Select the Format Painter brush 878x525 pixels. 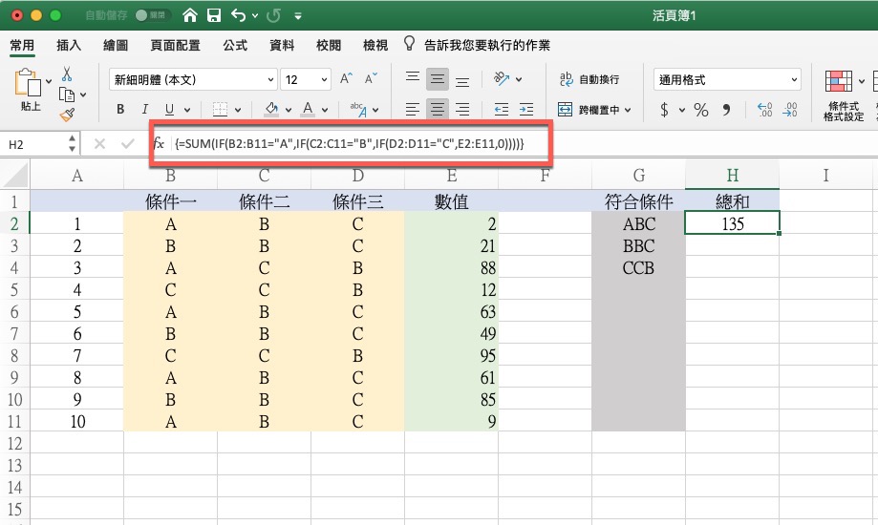pyautogui.click(x=67, y=115)
